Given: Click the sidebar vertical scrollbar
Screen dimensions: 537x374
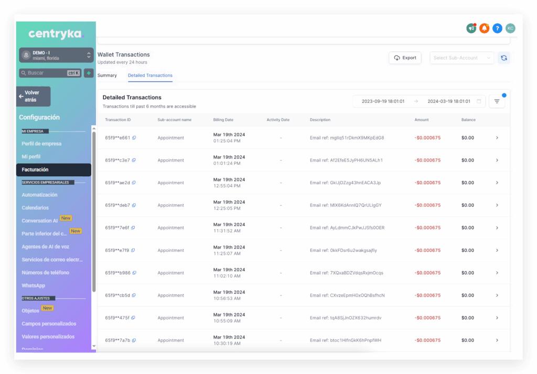Looking at the screenshot, I should pyautogui.click(x=94, y=210).
